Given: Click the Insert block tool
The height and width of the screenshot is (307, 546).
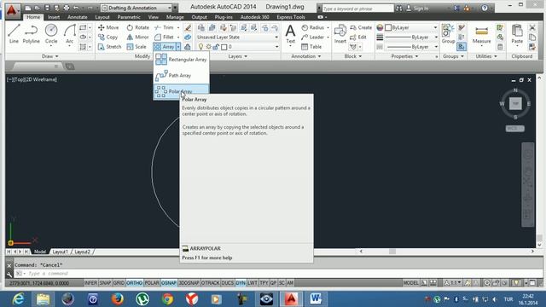Looking at the screenshot, I should coord(340,34).
